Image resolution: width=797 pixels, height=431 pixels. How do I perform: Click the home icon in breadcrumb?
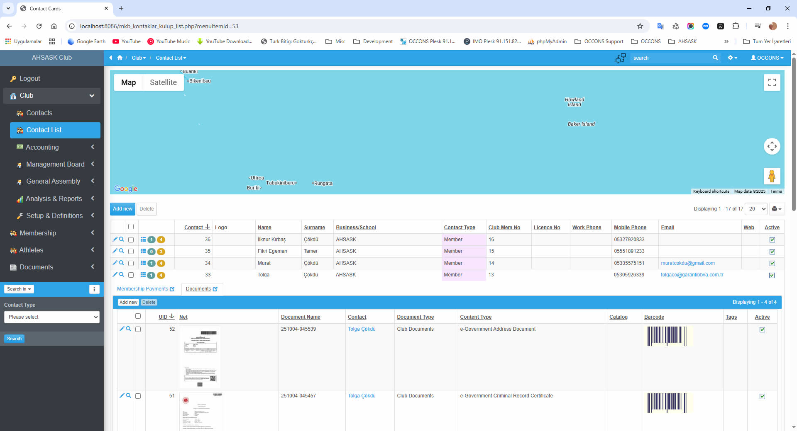coord(120,58)
